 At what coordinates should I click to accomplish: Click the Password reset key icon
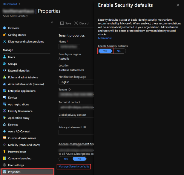click(x=4, y=152)
